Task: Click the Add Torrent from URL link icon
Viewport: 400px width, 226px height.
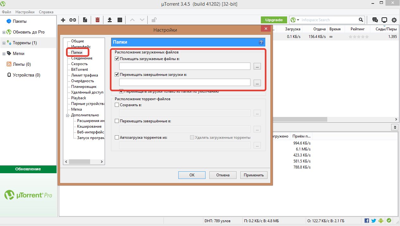Action: [73, 20]
